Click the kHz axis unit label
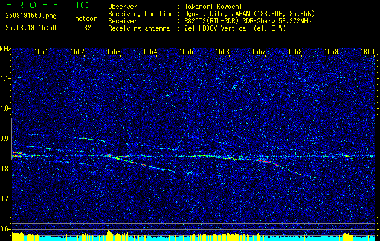Screen dimensions: 380x241 click(5, 49)
